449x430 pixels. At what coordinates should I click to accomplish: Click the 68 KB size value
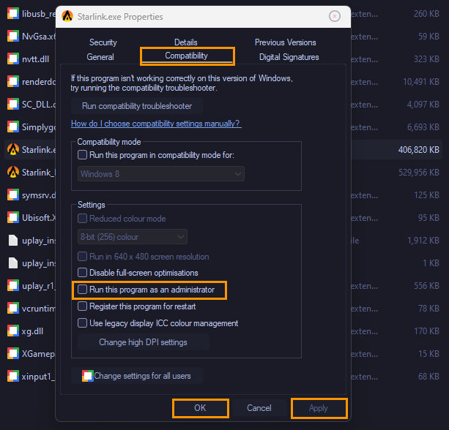428,376
